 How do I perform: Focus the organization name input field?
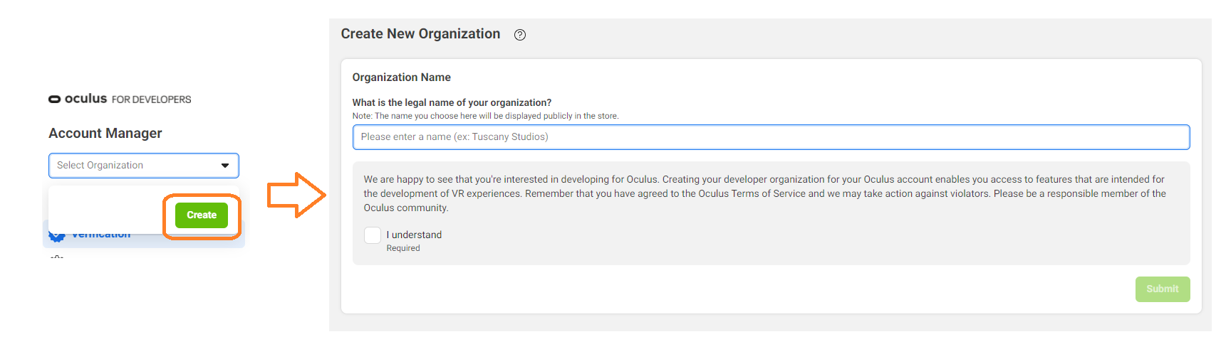771,137
